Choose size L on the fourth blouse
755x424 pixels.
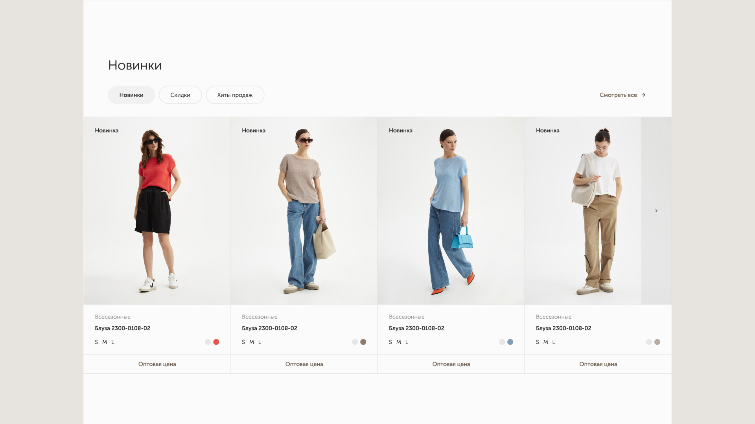point(554,342)
